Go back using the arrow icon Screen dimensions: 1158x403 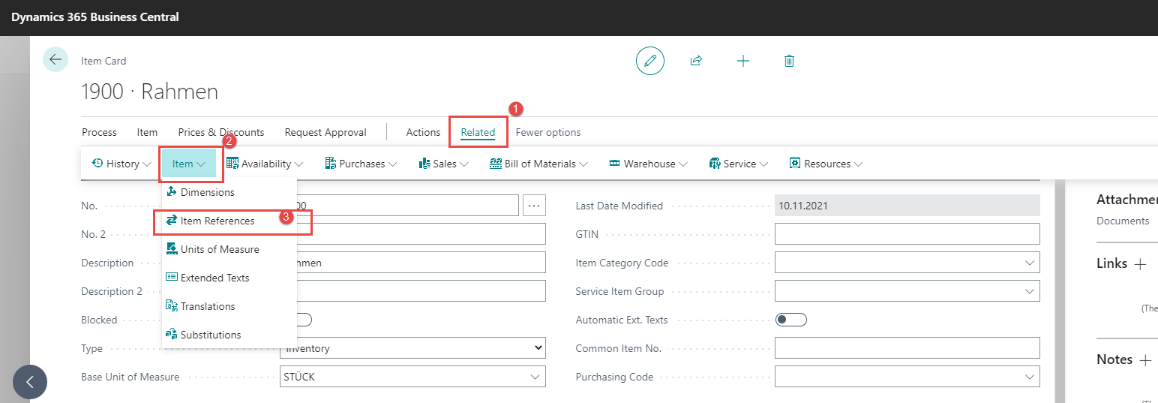click(55, 59)
